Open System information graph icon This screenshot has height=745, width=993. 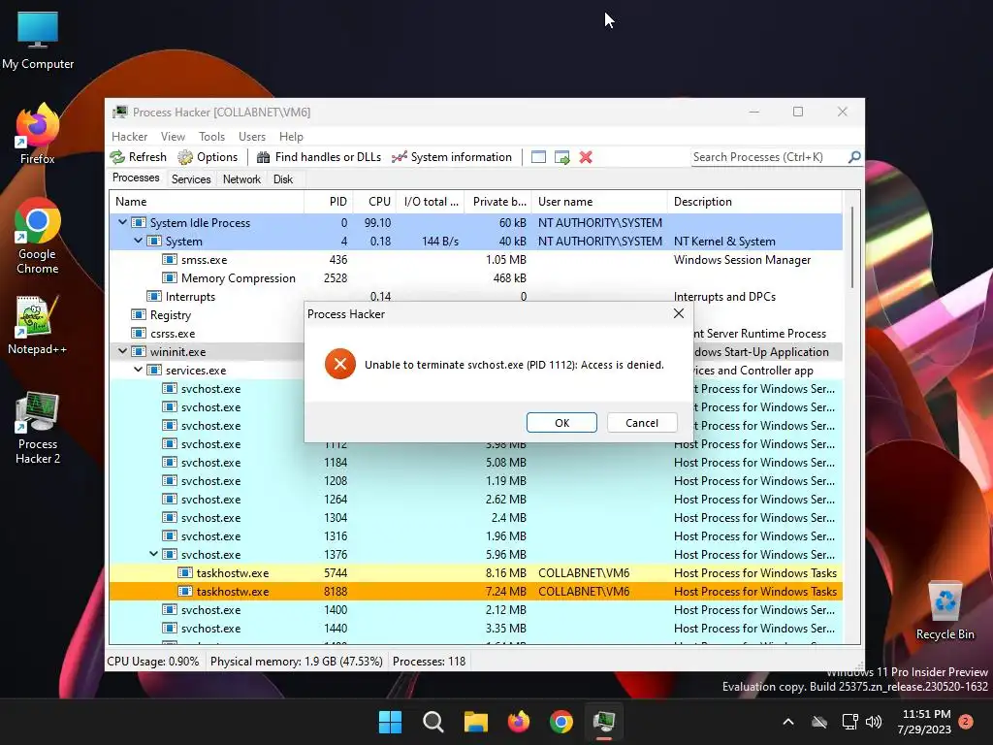399,157
